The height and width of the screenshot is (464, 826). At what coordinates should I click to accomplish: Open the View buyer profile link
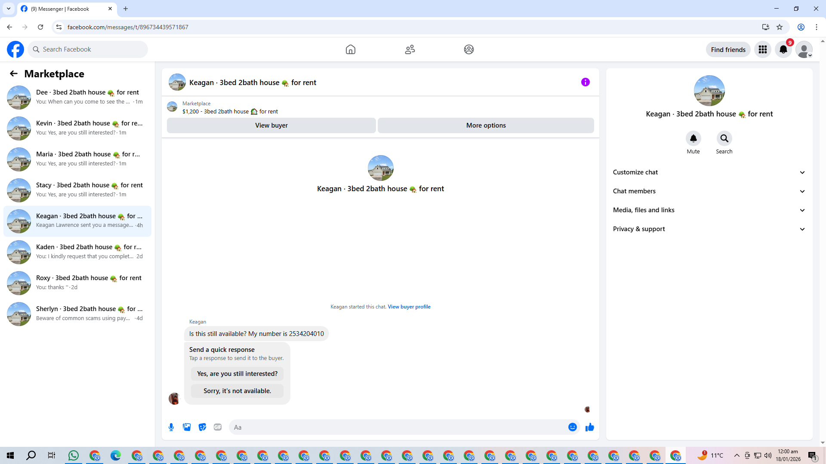coord(409,307)
